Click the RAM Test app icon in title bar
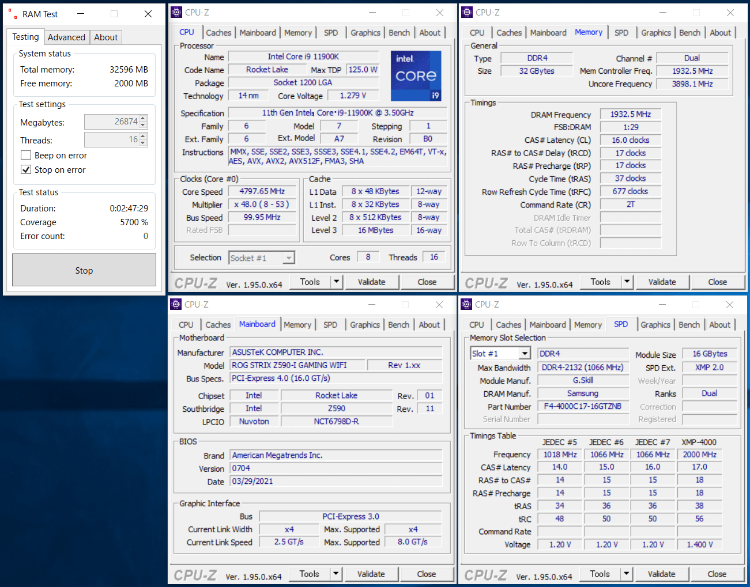 point(13,14)
